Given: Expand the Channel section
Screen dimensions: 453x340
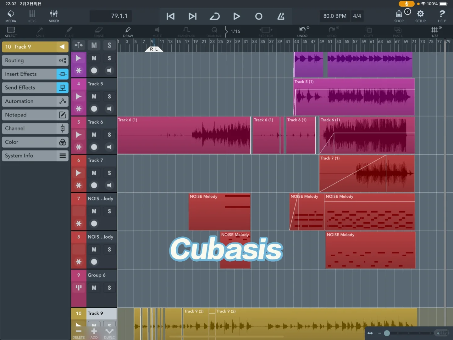Looking at the screenshot, I should (x=35, y=128).
